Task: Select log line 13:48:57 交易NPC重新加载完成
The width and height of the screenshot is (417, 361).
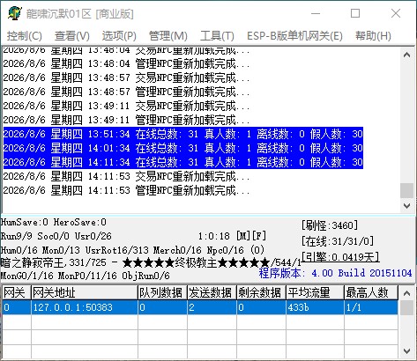Action: click(126, 77)
